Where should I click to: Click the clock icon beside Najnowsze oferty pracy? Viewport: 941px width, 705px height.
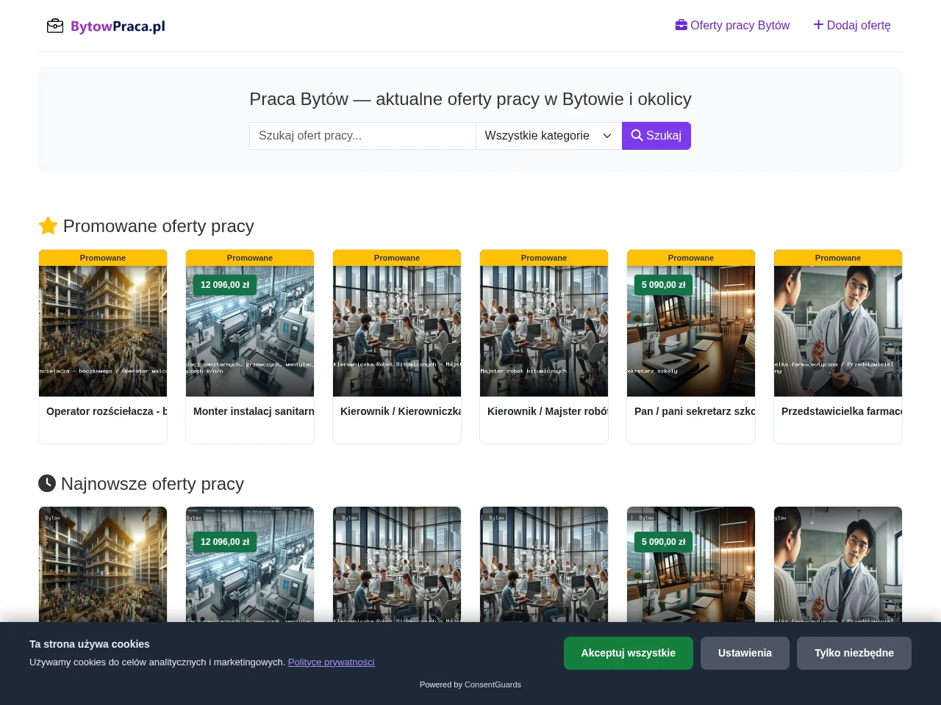tap(47, 483)
